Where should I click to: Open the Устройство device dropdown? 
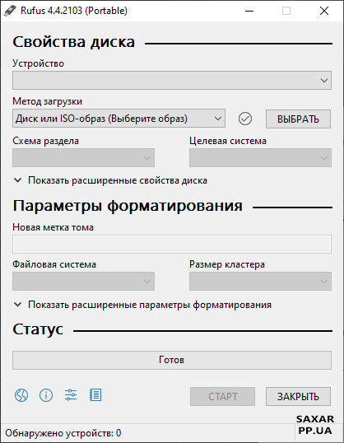coord(172,80)
